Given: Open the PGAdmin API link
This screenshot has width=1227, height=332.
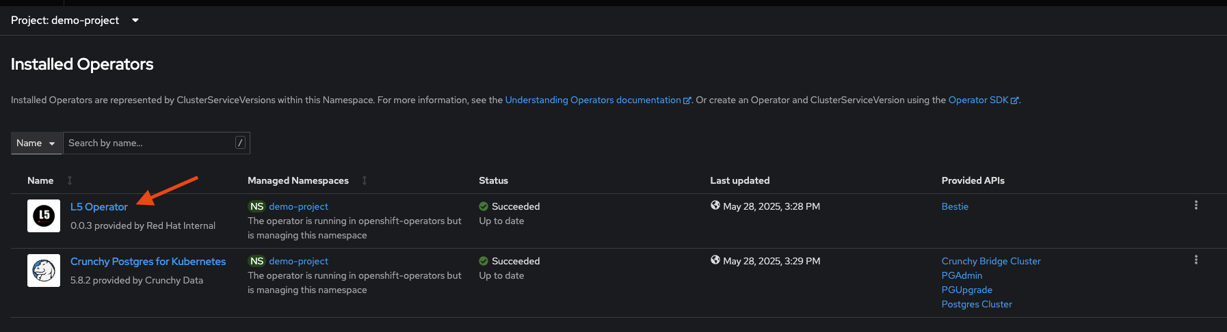Looking at the screenshot, I should coord(962,275).
